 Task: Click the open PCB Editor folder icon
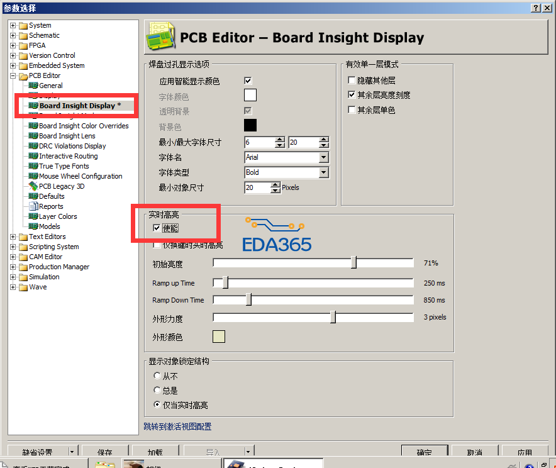pyautogui.click(x=23, y=76)
